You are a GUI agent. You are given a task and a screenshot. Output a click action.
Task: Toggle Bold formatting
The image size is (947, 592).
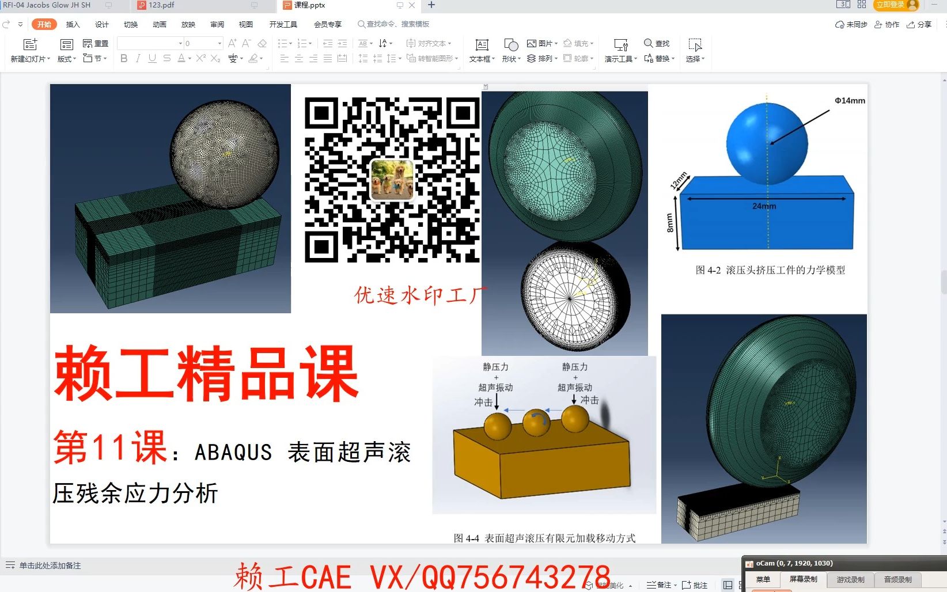coord(124,58)
